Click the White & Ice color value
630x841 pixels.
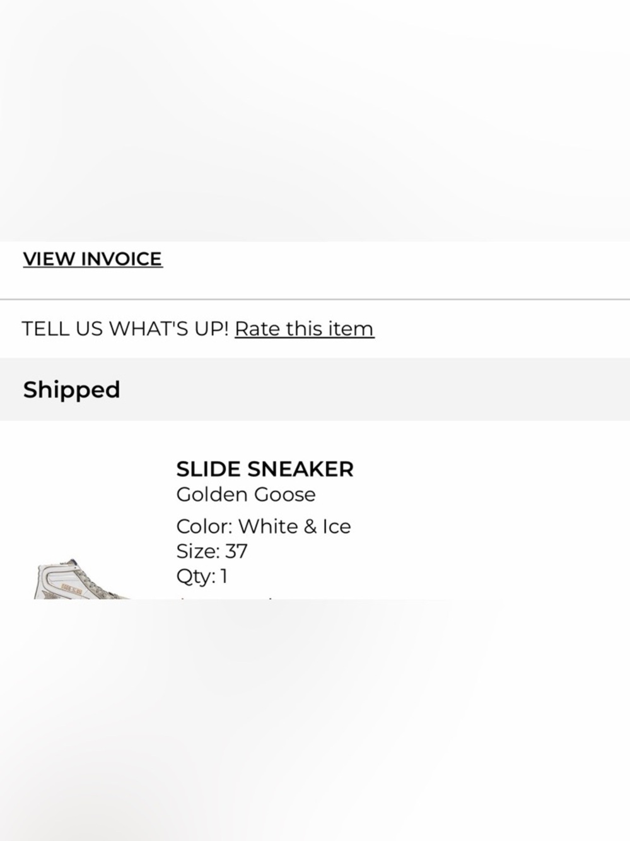pyautogui.click(x=294, y=526)
